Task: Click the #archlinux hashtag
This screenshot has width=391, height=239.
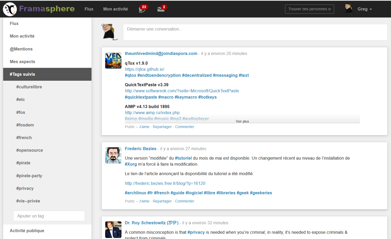Action: pos(135,193)
